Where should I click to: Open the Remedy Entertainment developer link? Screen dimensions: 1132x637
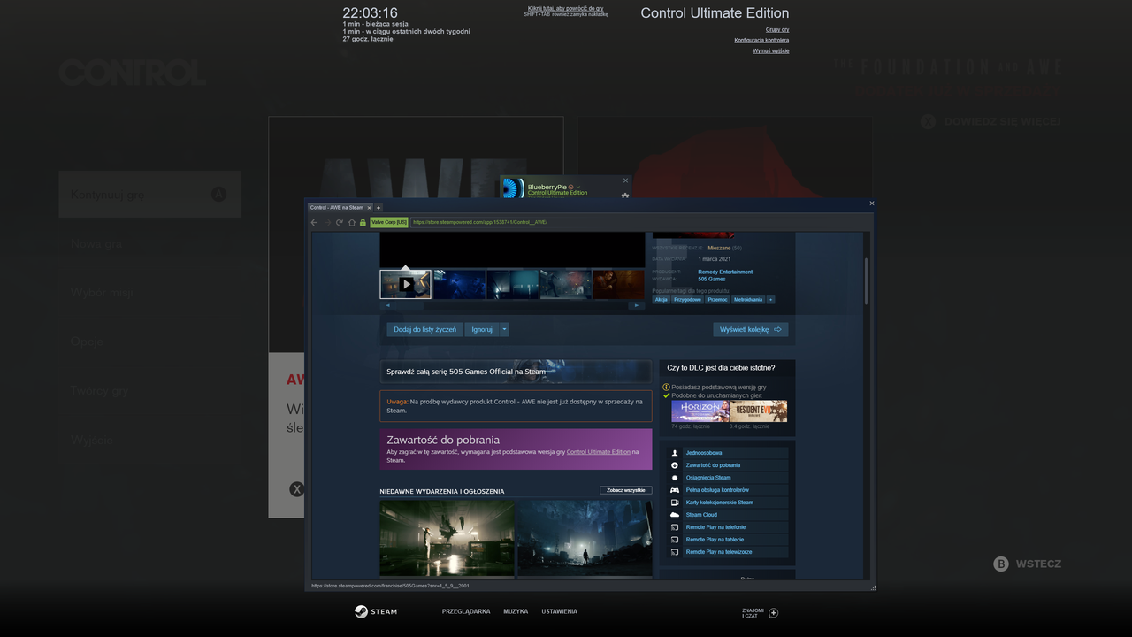[x=725, y=272]
